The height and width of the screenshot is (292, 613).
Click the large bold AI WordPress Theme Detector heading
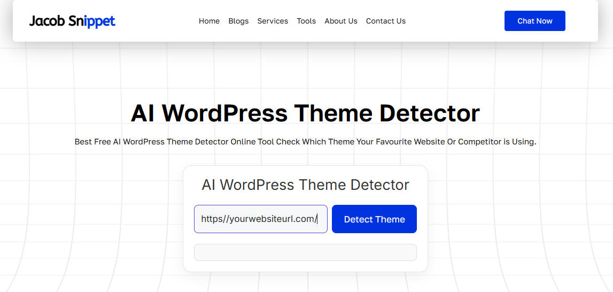pyautogui.click(x=305, y=113)
